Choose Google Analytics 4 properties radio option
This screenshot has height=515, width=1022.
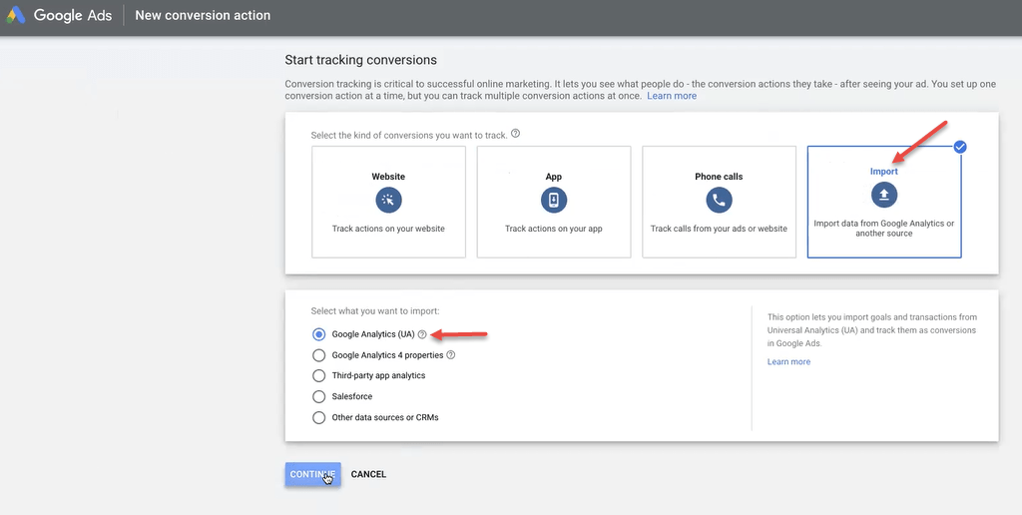(318, 355)
